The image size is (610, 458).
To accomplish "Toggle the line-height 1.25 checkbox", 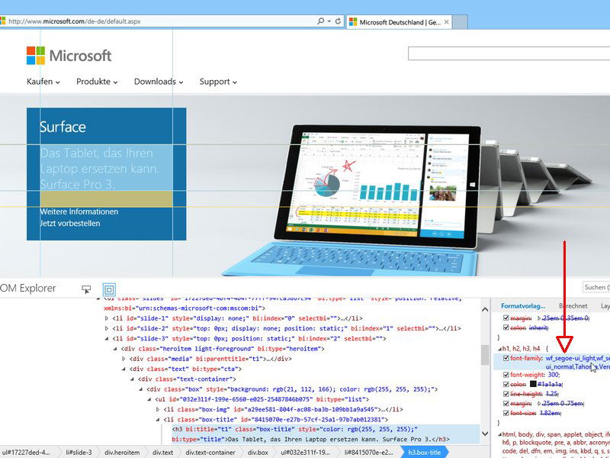I will tap(506, 394).
